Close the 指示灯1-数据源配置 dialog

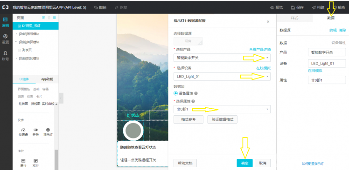click(x=268, y=21)
